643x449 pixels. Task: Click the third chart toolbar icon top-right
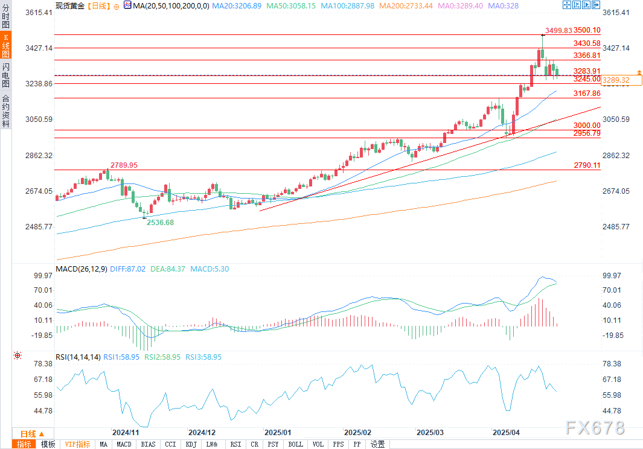click(x=585, y=5)
